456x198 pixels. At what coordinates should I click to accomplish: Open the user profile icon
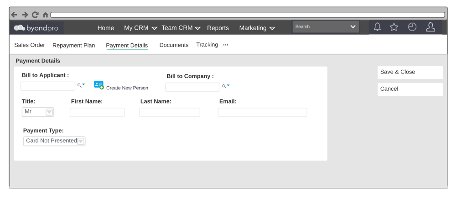click(x=430, y=28)
